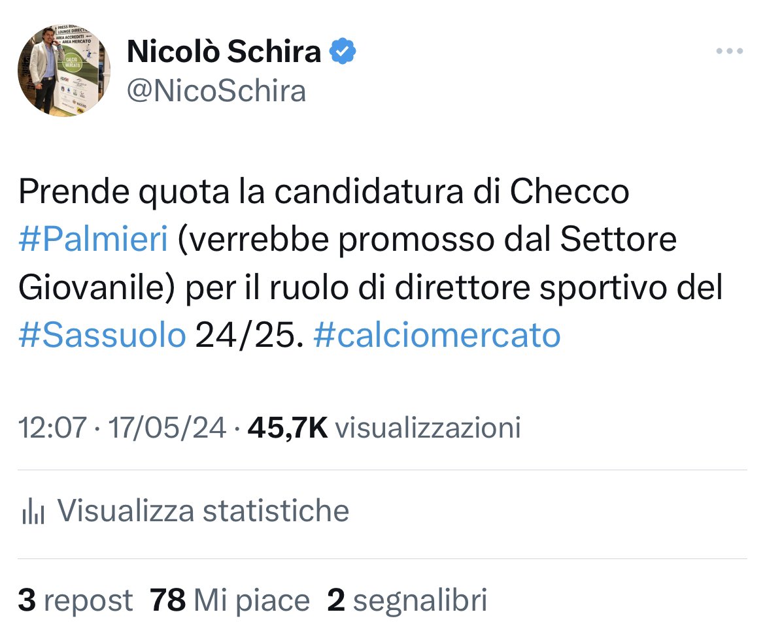This screenshot has width=765, height=629.
Task: Click the 24/25 season text
Action: [250, 336]
